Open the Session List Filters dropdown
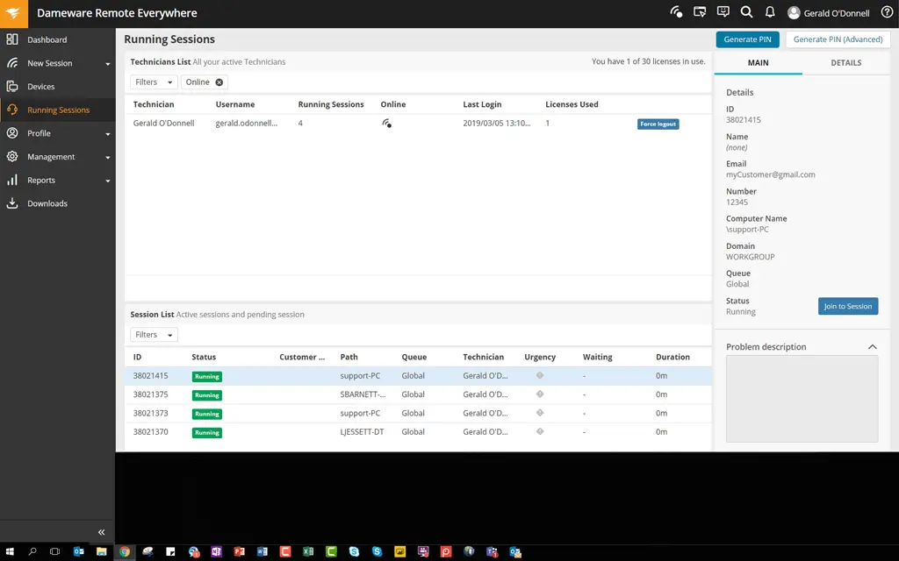This screenshot has width=899, height=561. (x=154, y=335)
